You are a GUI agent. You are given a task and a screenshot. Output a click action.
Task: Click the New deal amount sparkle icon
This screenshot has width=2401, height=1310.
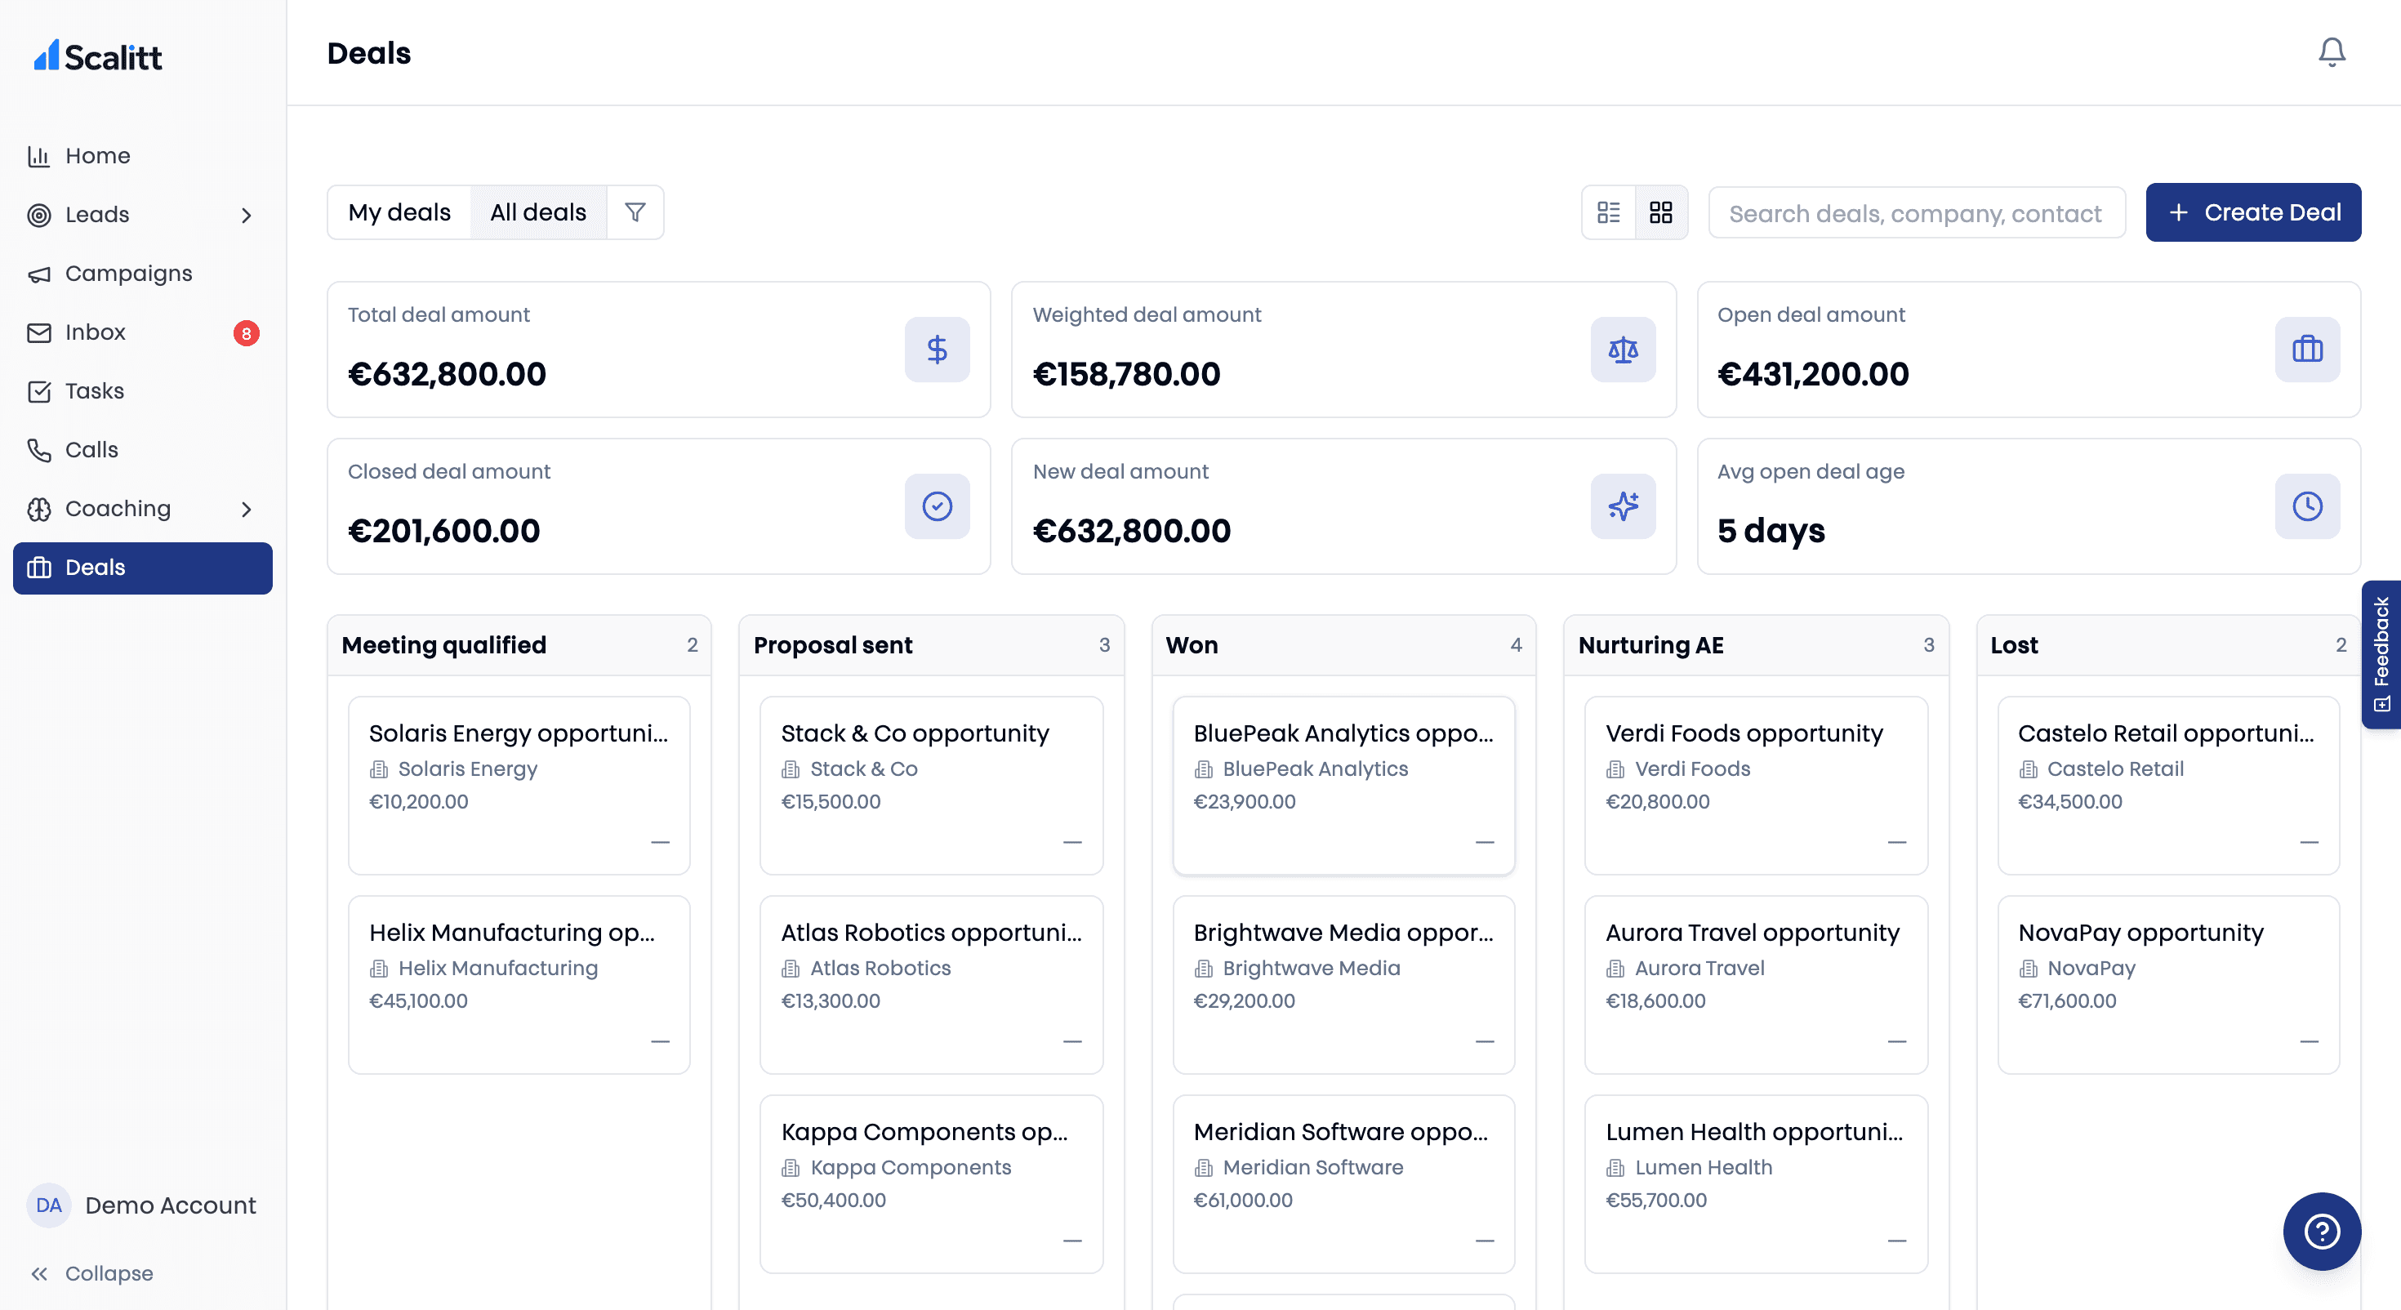coord(1623,506)
